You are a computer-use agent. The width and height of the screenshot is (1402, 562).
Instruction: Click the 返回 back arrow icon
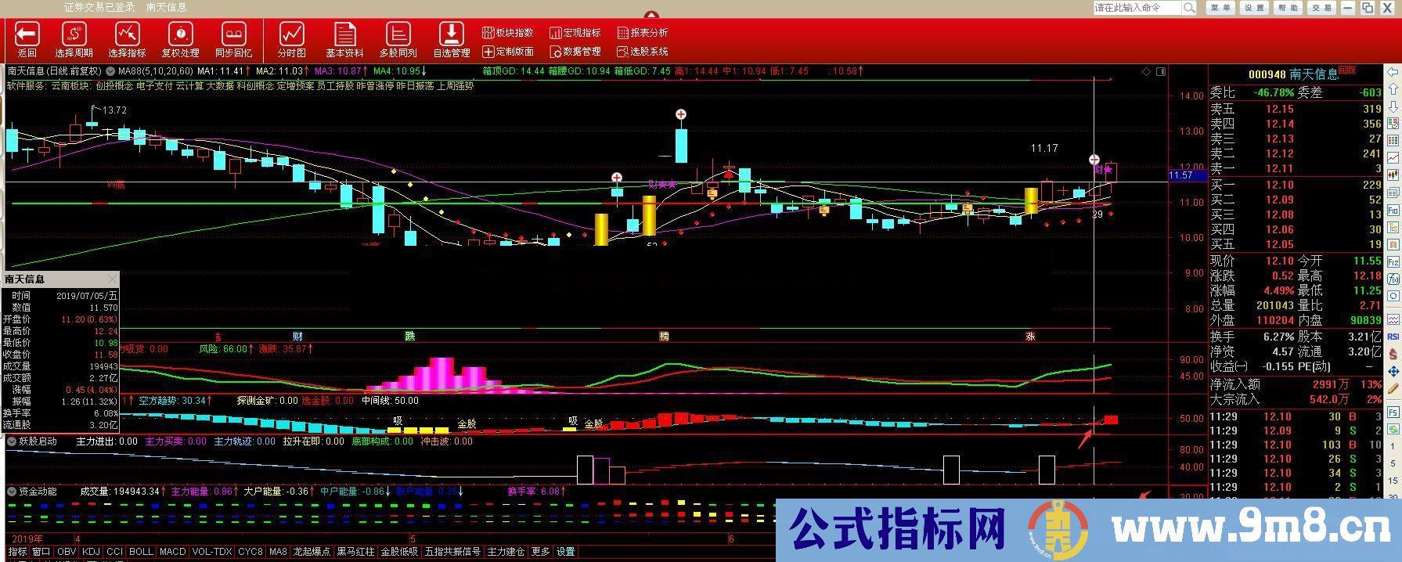click(27, 34)
